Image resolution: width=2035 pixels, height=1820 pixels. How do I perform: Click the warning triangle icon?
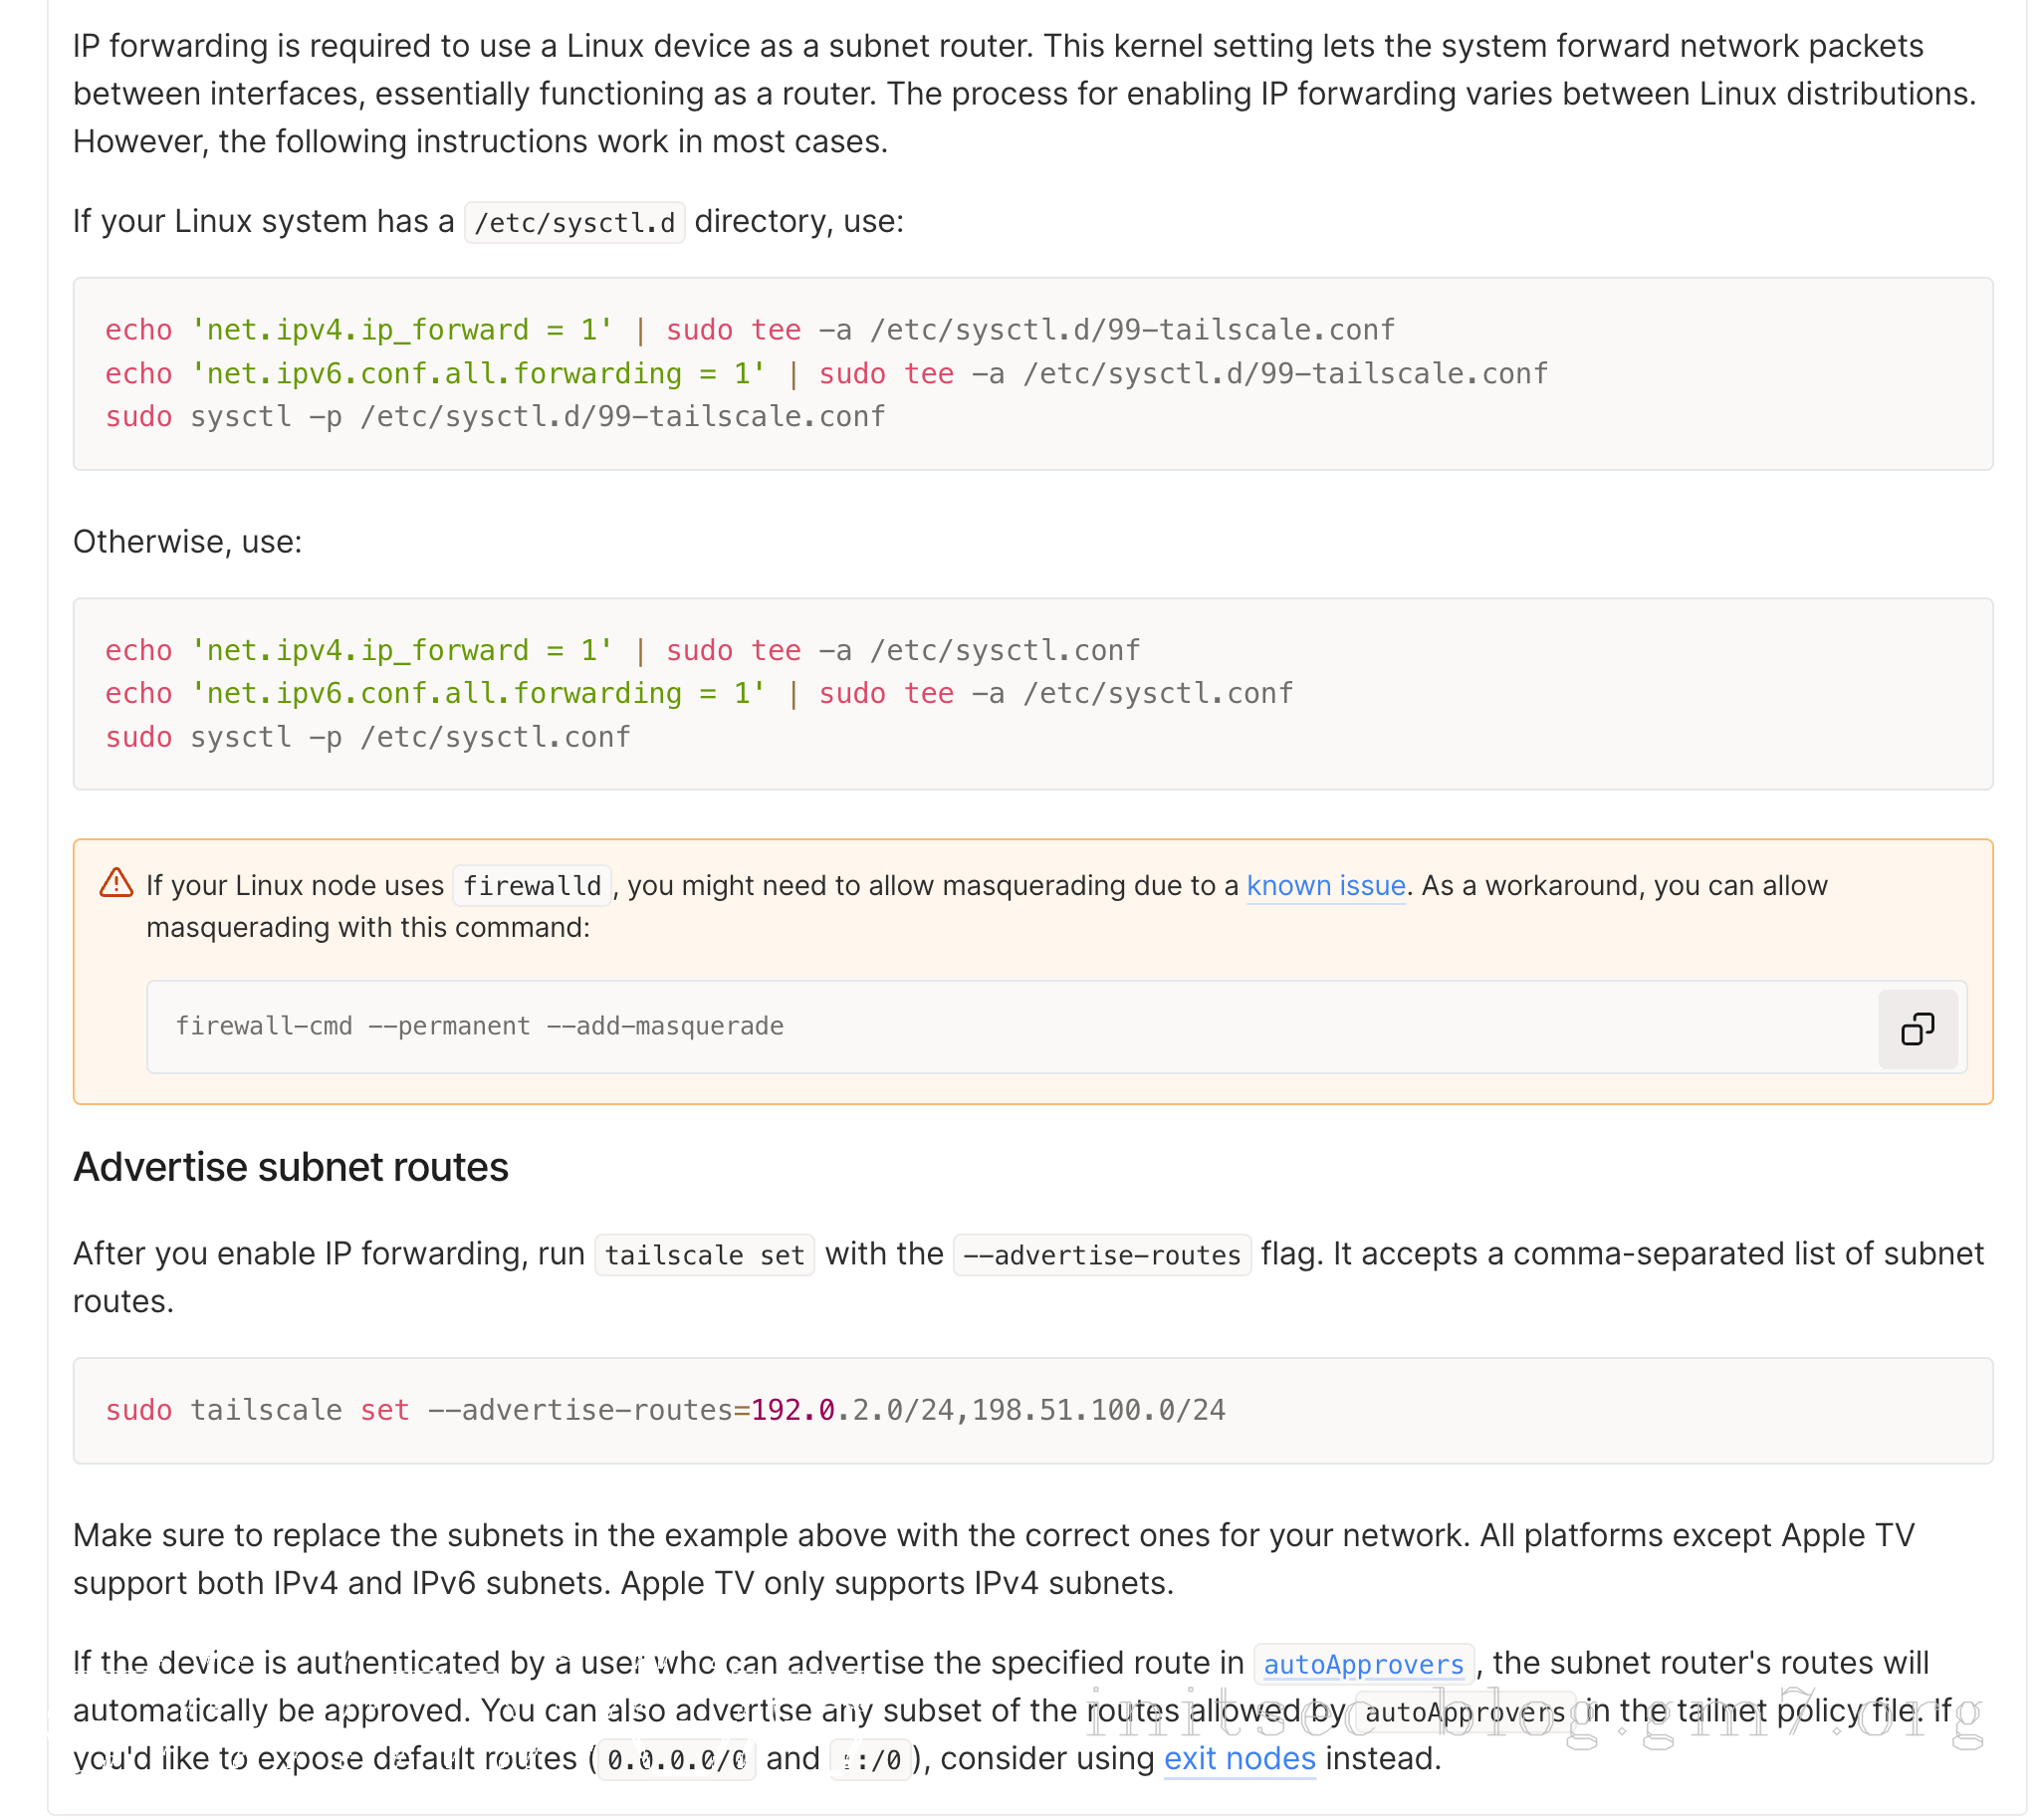point(116,883)
